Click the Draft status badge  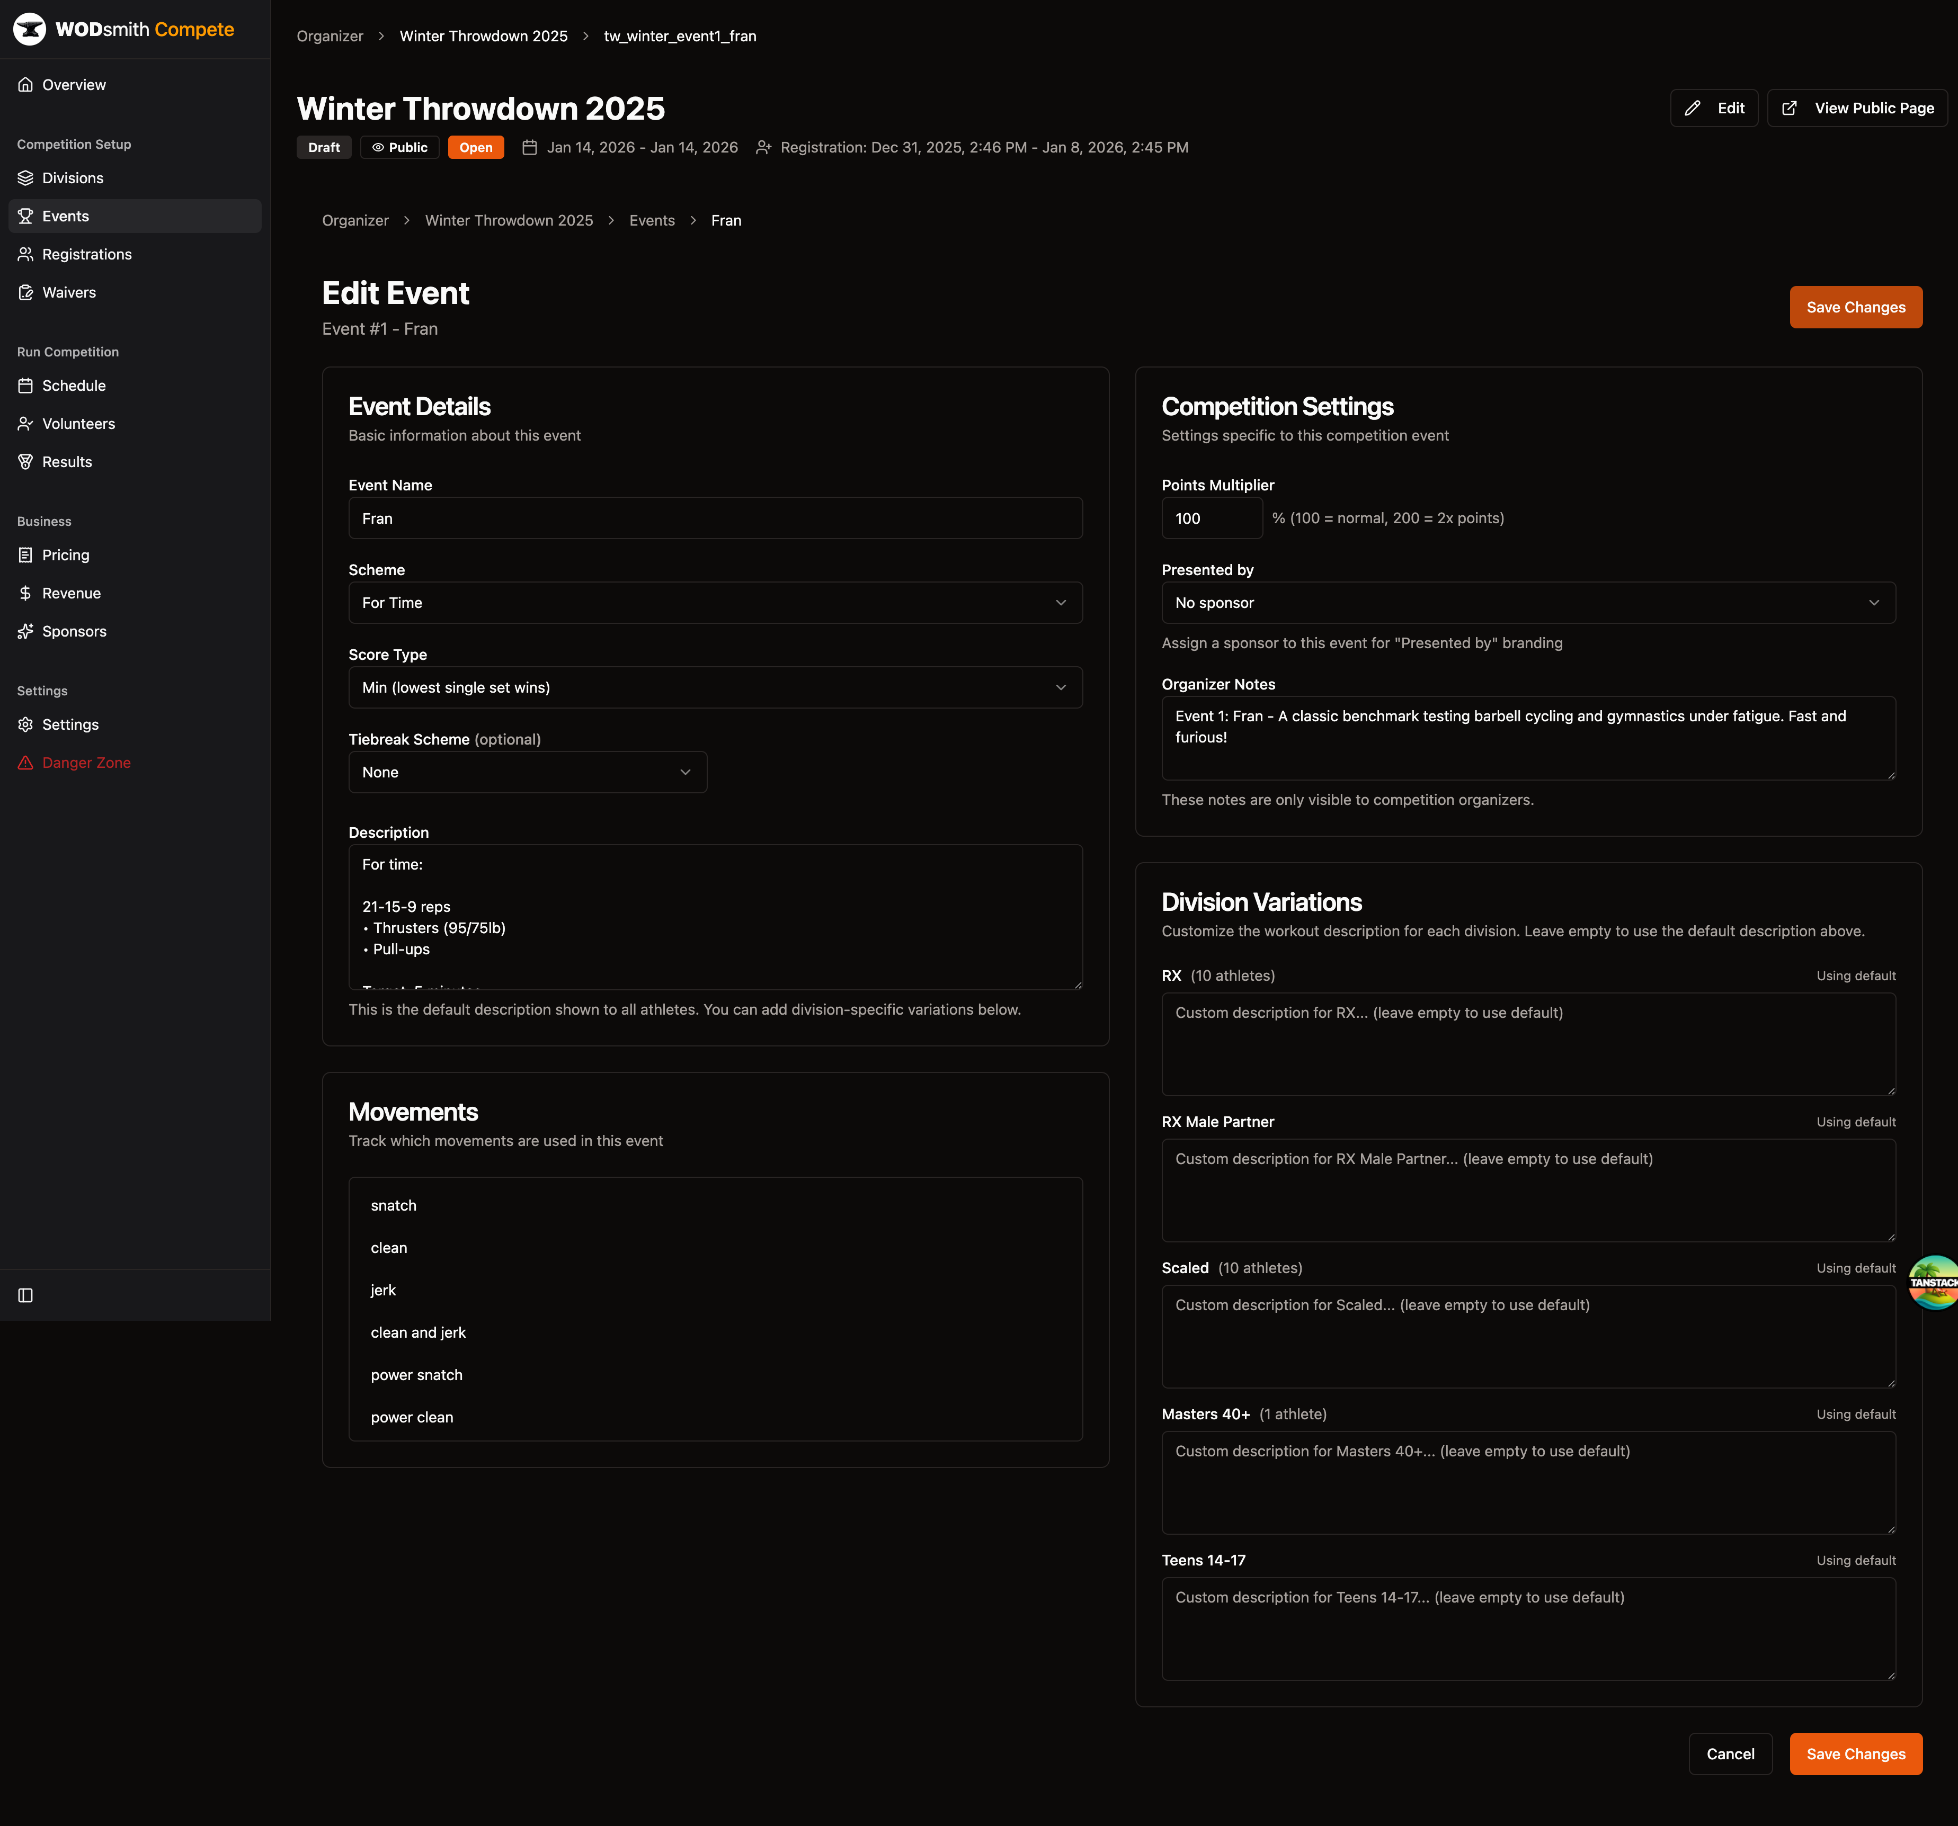click(x=324, y=148)
